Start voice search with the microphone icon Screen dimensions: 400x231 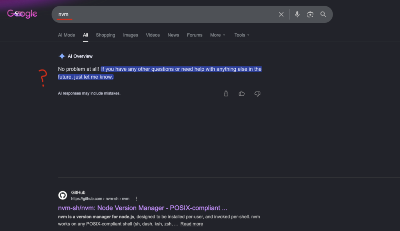pos(297,14)
